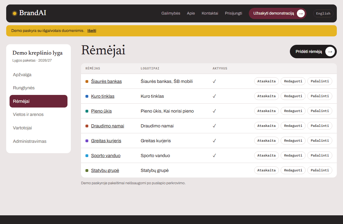
Task: Click the text "Pieno ūkis, Kai norisi pieno"
Action: (167, 111)
